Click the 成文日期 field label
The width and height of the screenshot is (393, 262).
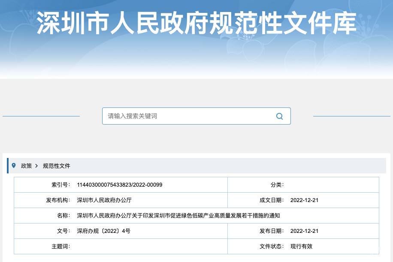pos(271,200)
